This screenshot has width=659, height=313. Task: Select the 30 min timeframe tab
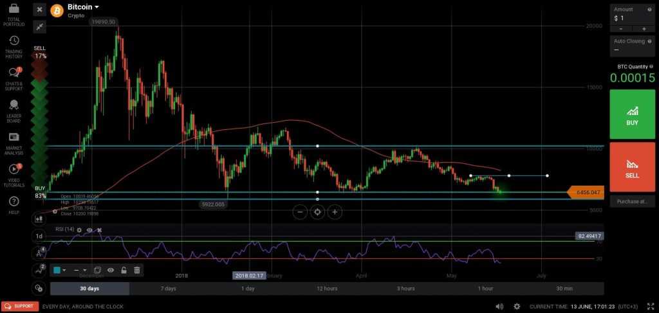(x=564, y=288)
